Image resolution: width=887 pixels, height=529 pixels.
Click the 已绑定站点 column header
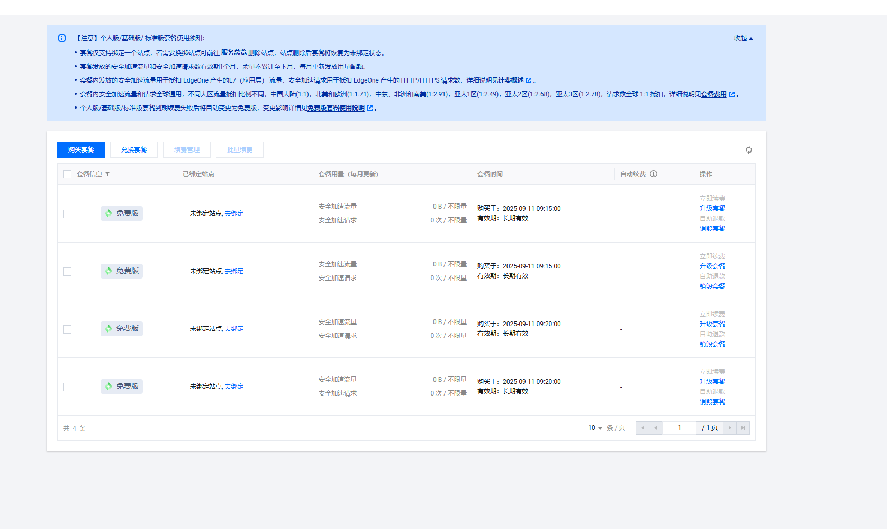198,174
